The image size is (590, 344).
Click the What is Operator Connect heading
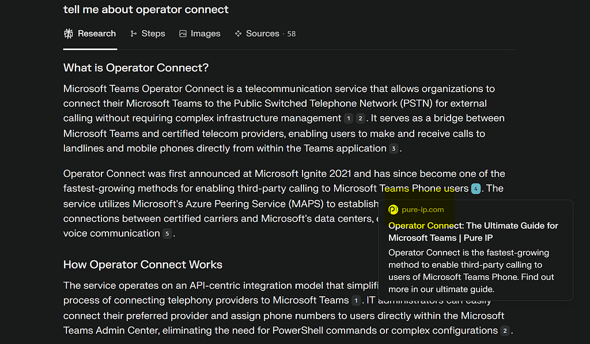(x=136, y=68)
